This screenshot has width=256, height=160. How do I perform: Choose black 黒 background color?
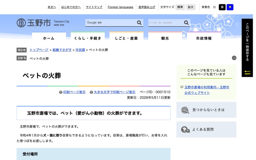point(222,7)
